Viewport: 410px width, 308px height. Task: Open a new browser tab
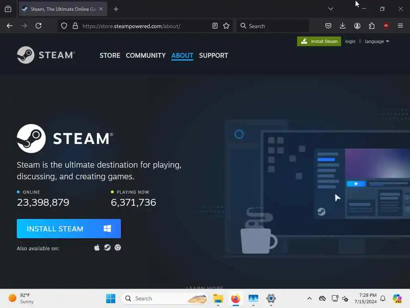[x=116, y=9]
